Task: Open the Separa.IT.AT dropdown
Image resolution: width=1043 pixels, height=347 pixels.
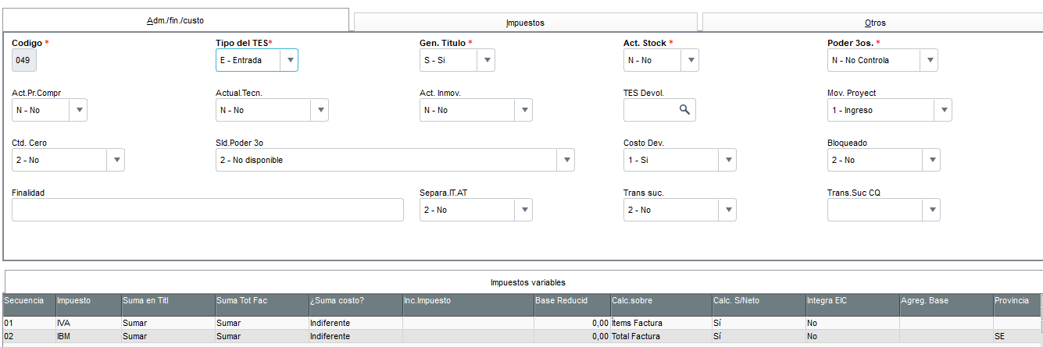Action: (x=523, y=210)
